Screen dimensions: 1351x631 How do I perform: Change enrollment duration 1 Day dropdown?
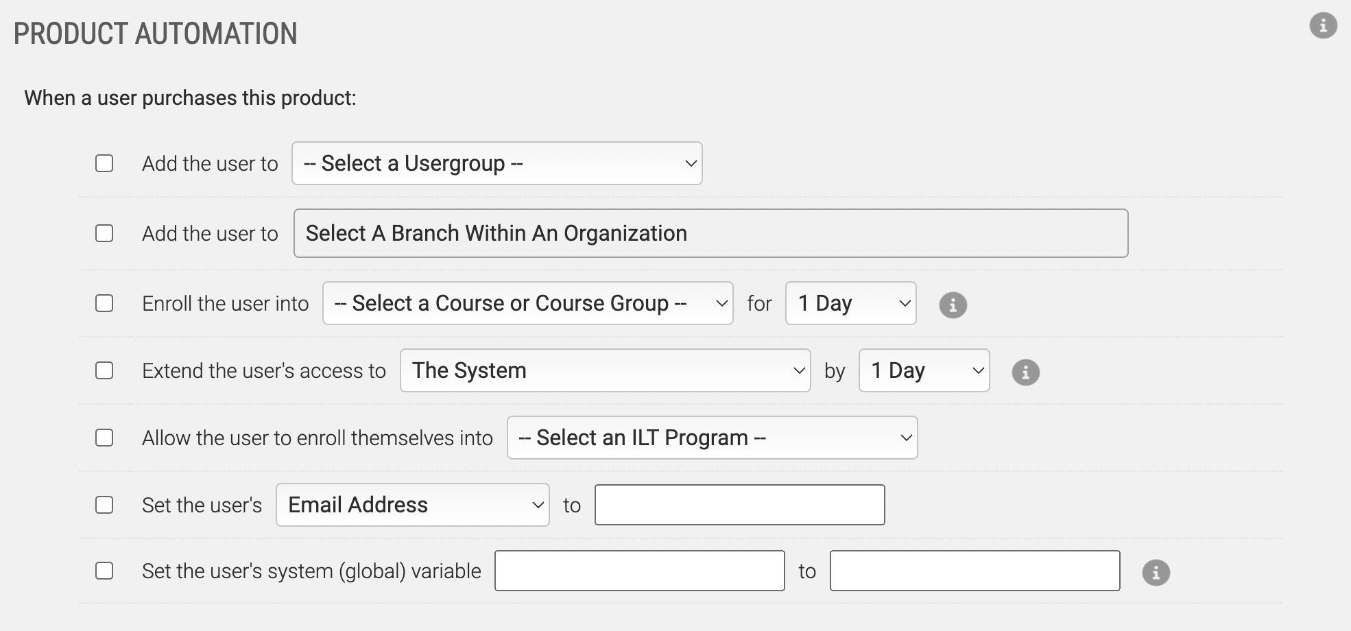coord(851,303)
